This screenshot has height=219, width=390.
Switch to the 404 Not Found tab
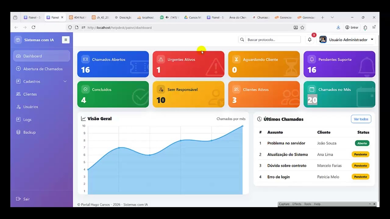[78, 17]
